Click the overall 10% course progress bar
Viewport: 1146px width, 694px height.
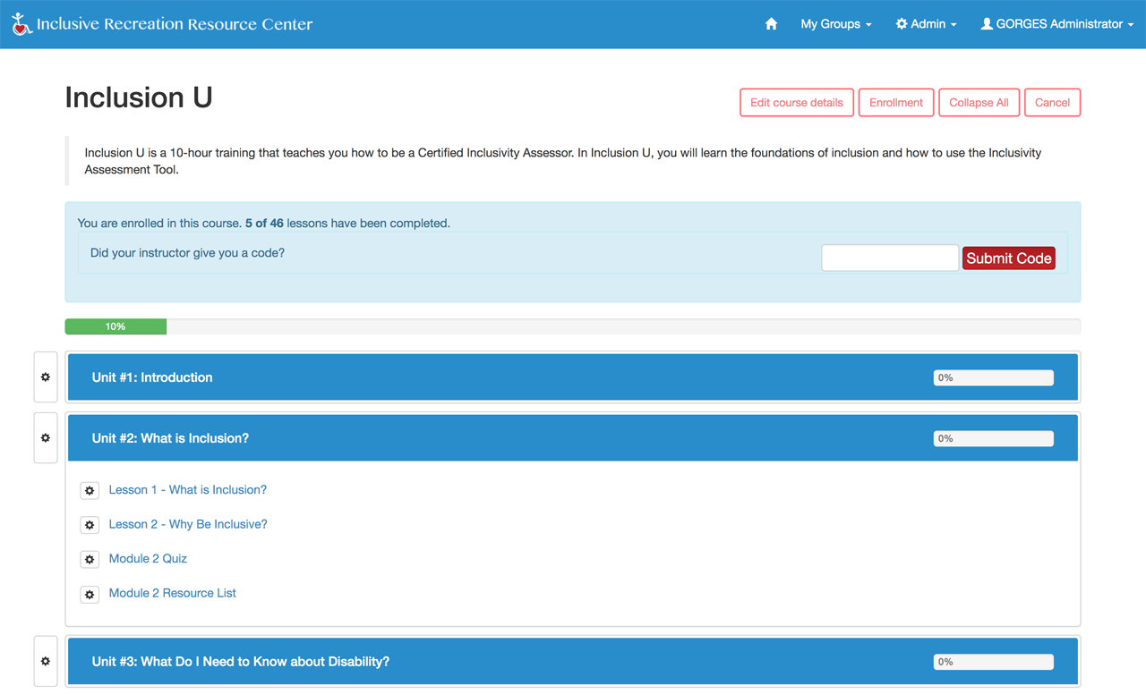[x=573, y=326]
